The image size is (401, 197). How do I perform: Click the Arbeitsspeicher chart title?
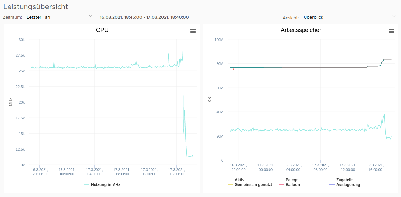pyautogui.click(x=301, y=30)
